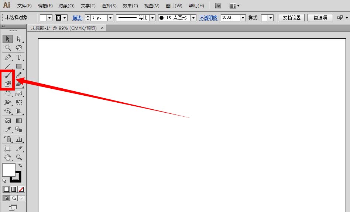Select the Pencil tool
This screenshot has height=212, width=350.
tap(19, 75)
